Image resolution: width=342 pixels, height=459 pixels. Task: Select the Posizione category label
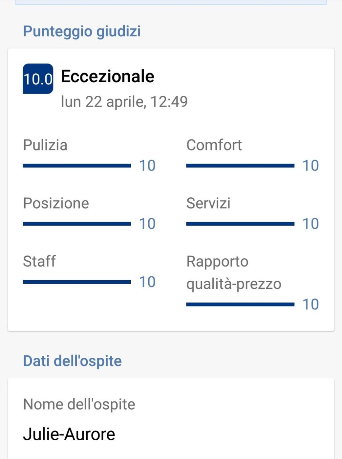[x=56, y=203]
